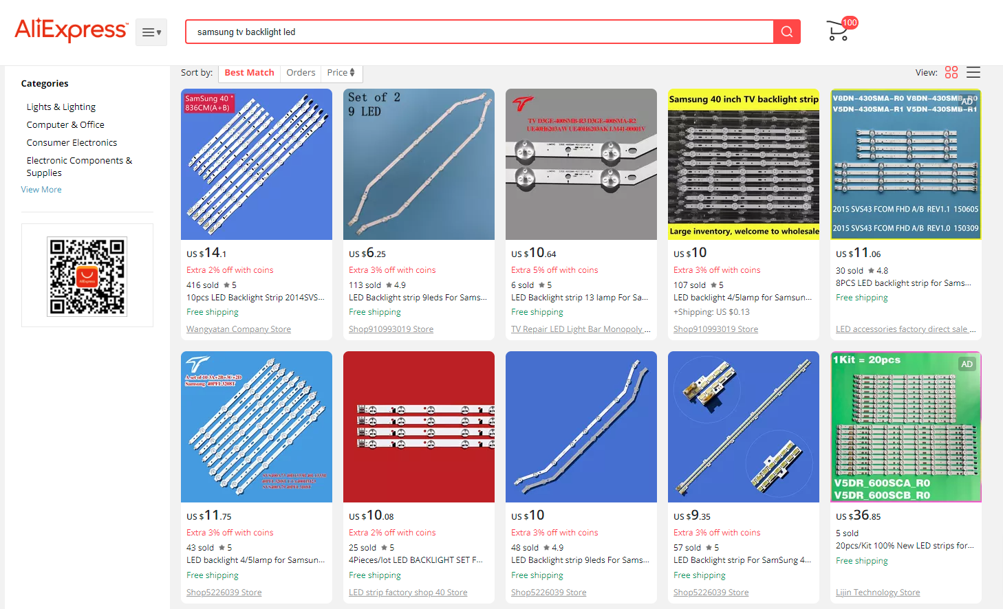
Task: Click the AD badge on the 1Kit 20pcs image
Action: pyautogui.click(x=967, y=364)
